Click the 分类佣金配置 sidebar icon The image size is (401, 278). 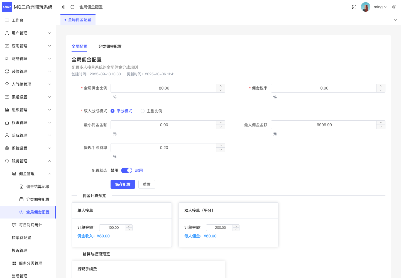click(21, 199)
